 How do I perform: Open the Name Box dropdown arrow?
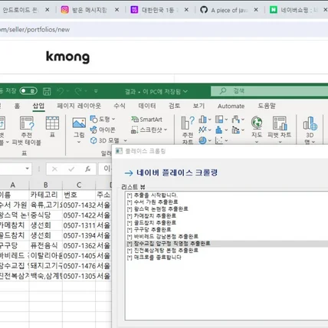click(27, 169)
